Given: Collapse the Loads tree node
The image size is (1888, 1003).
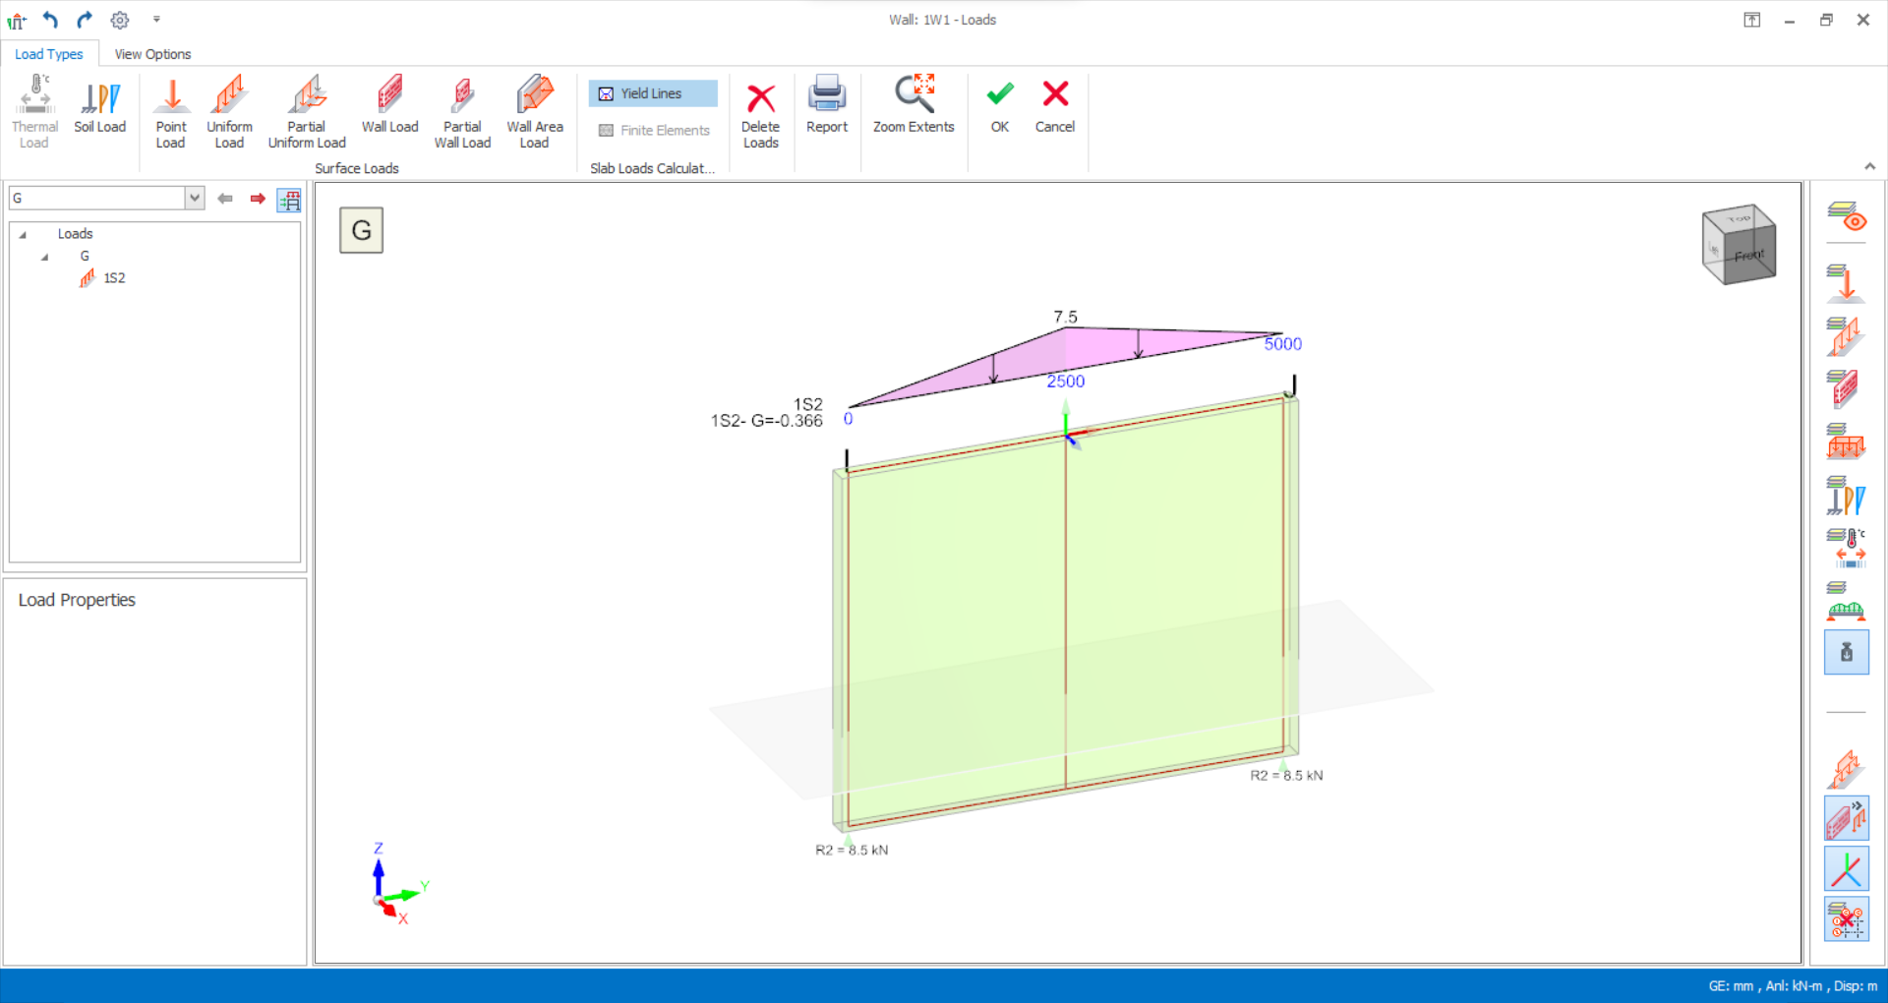Looking at the screenshot, I should click(23, 234).
